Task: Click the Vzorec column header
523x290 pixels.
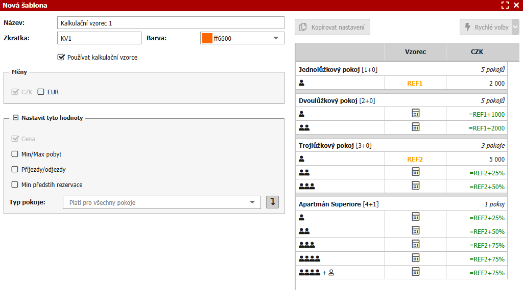Action: 415,51
